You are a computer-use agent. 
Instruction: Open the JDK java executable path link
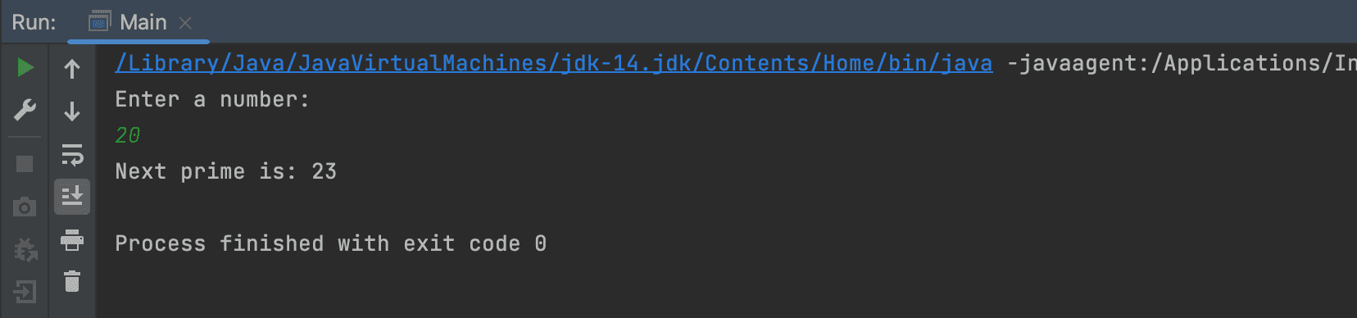(554, 63)
